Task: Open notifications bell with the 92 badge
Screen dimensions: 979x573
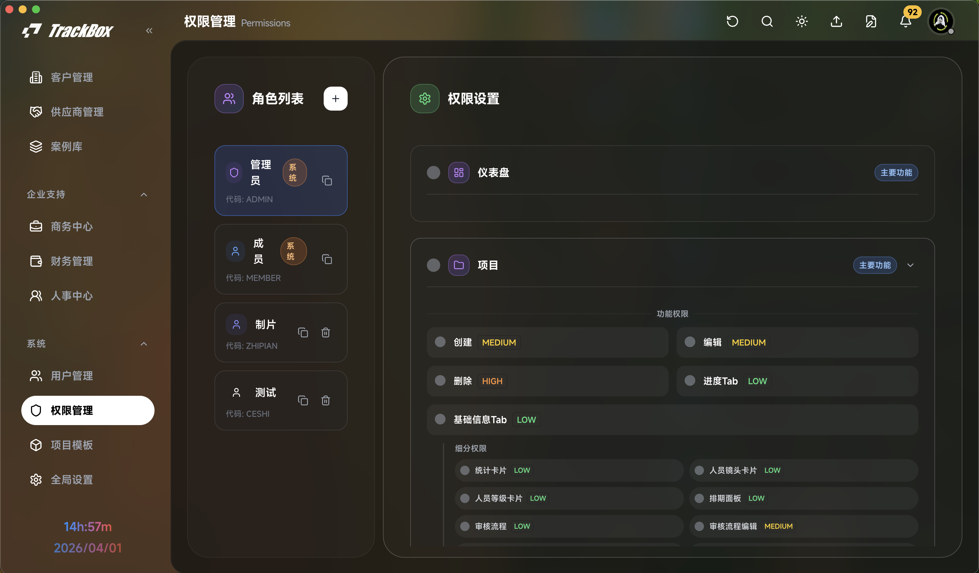Action: tap(906, 21)
